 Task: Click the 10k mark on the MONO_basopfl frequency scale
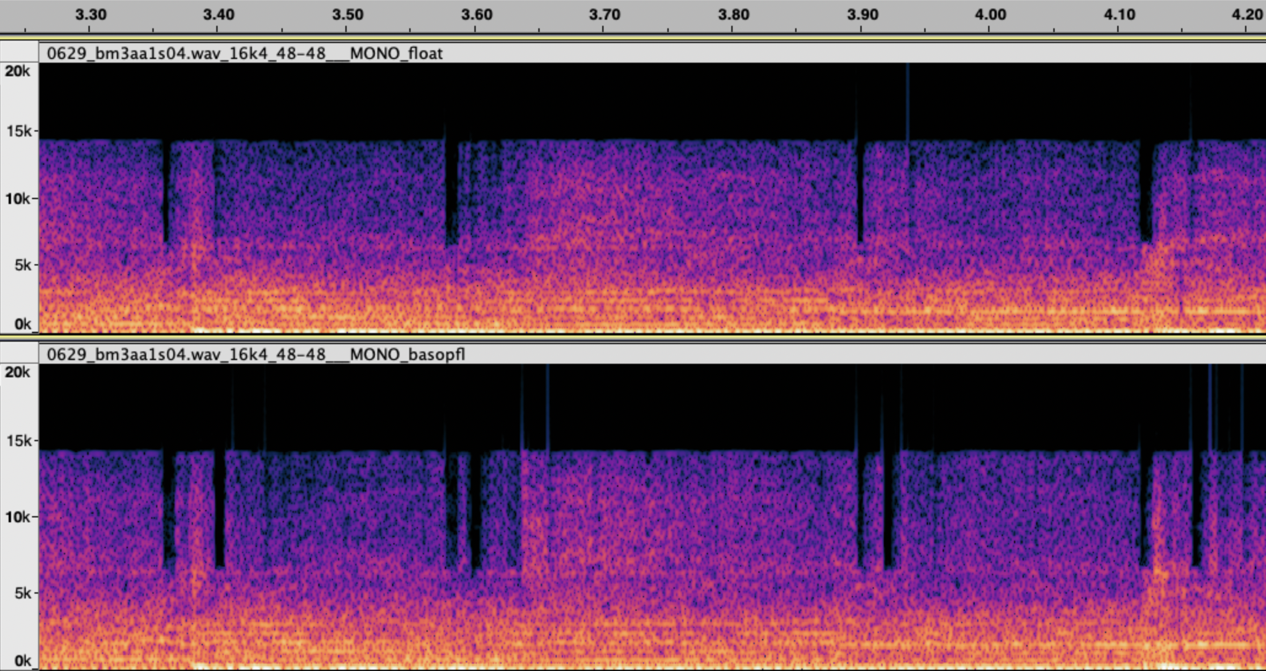click(17, 517)
